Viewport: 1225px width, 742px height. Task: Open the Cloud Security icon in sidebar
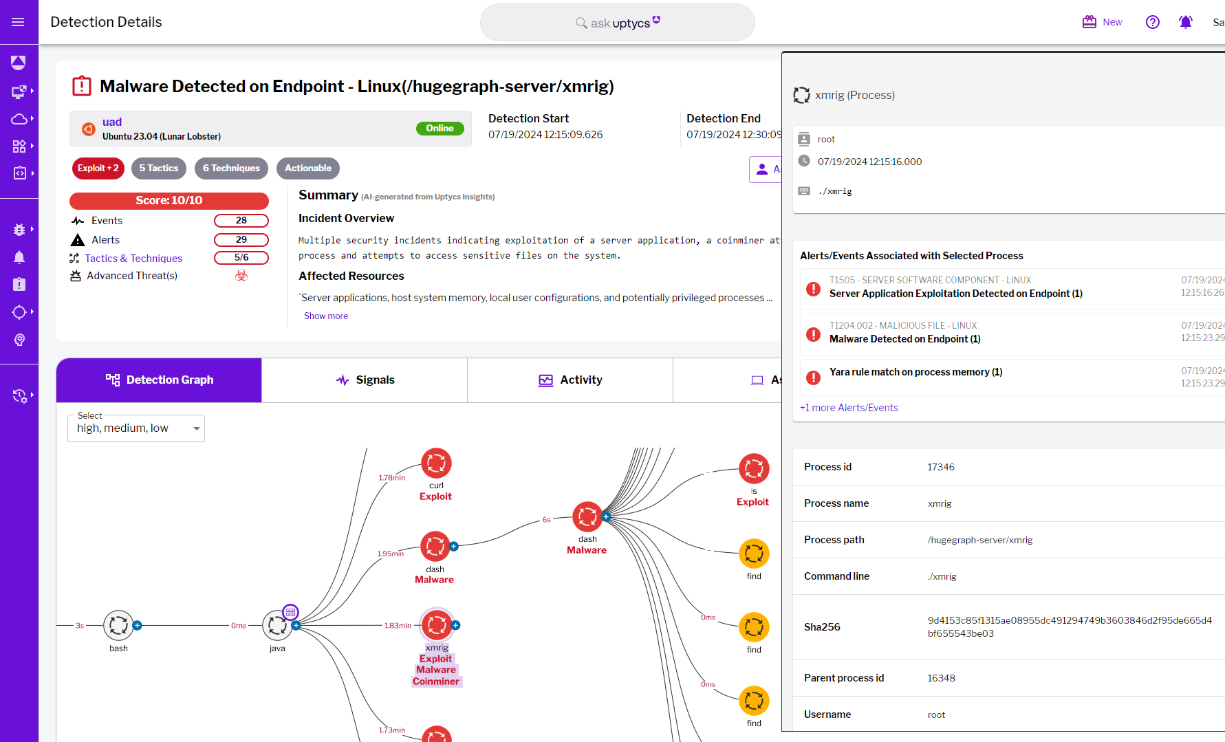[19, 118]
